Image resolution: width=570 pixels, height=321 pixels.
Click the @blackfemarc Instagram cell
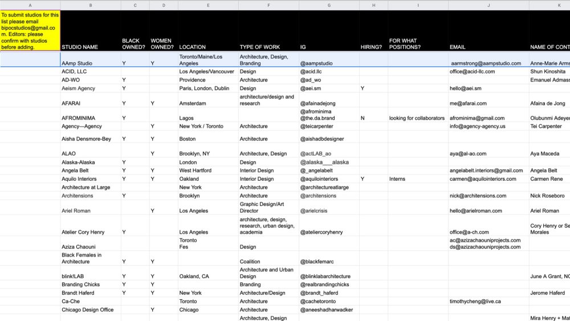(329, 258)
